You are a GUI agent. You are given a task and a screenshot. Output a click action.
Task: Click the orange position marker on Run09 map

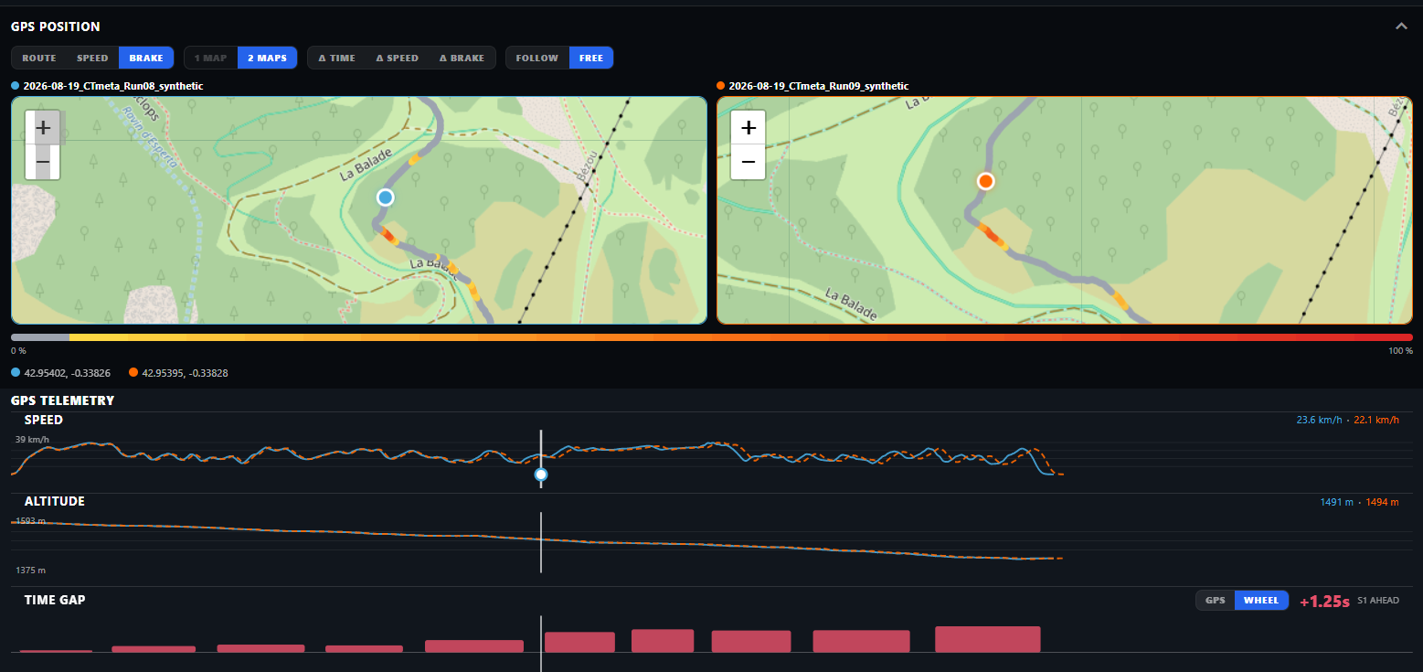985,181
